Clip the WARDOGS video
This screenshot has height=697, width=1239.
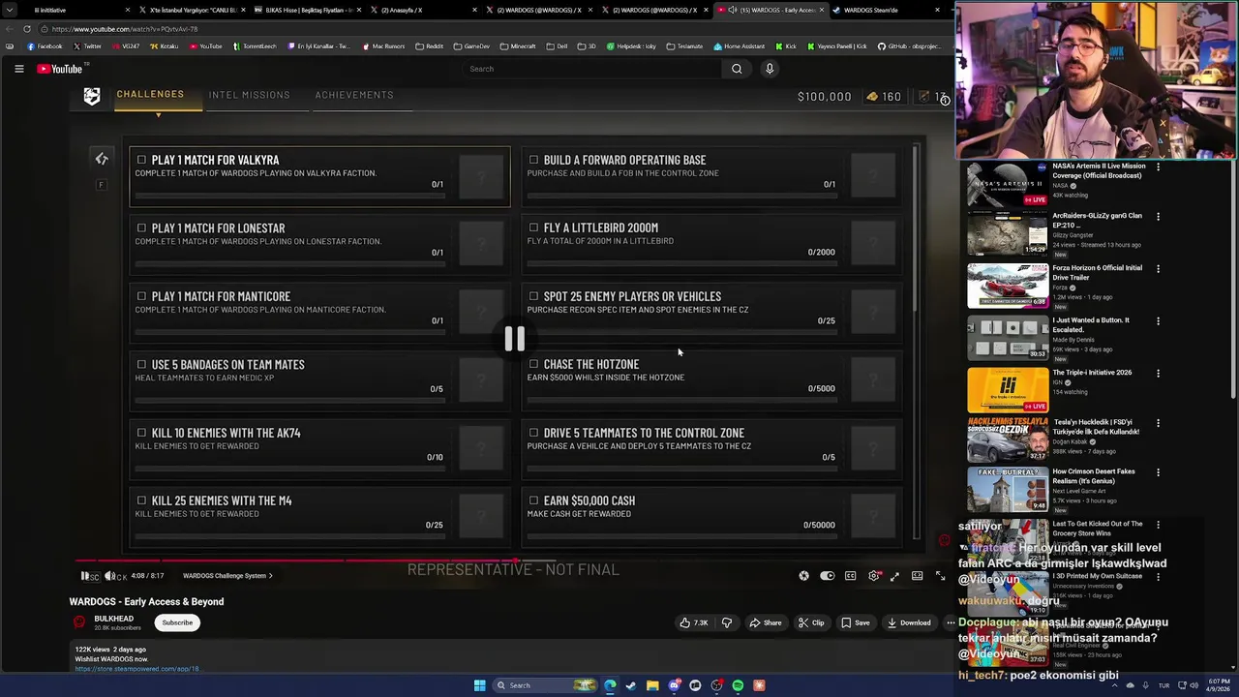tap(811, 622)
